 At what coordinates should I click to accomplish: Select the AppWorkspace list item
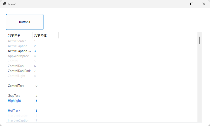[x=18, y=56]
